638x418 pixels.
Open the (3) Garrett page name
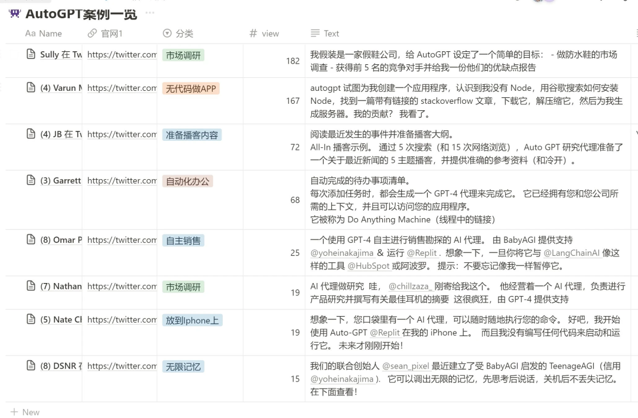(61, 180)
